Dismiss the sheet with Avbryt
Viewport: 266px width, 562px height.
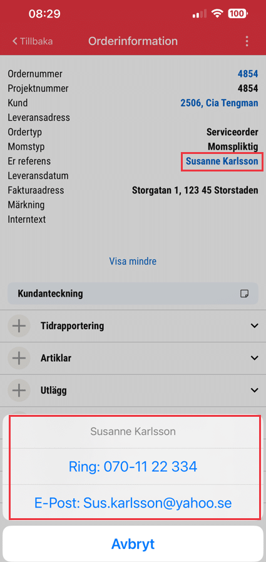[x=133, y=544]
